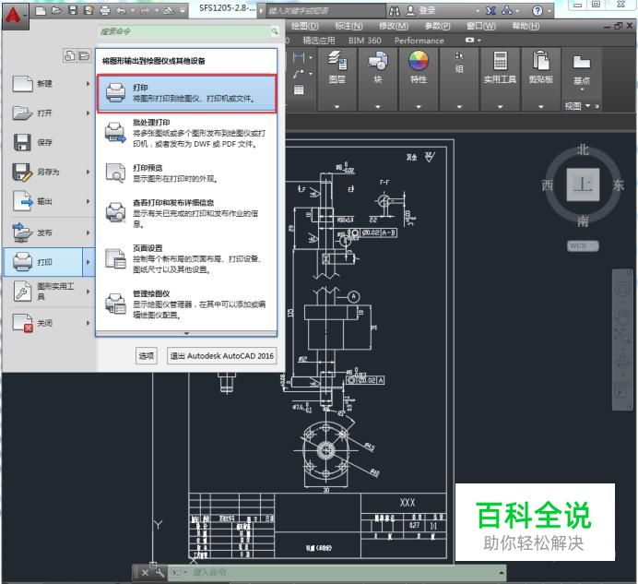This screenshot has height=584, width=638.
Task: Click the New file icon in quick access toolbar
Action: coord(41,10)
